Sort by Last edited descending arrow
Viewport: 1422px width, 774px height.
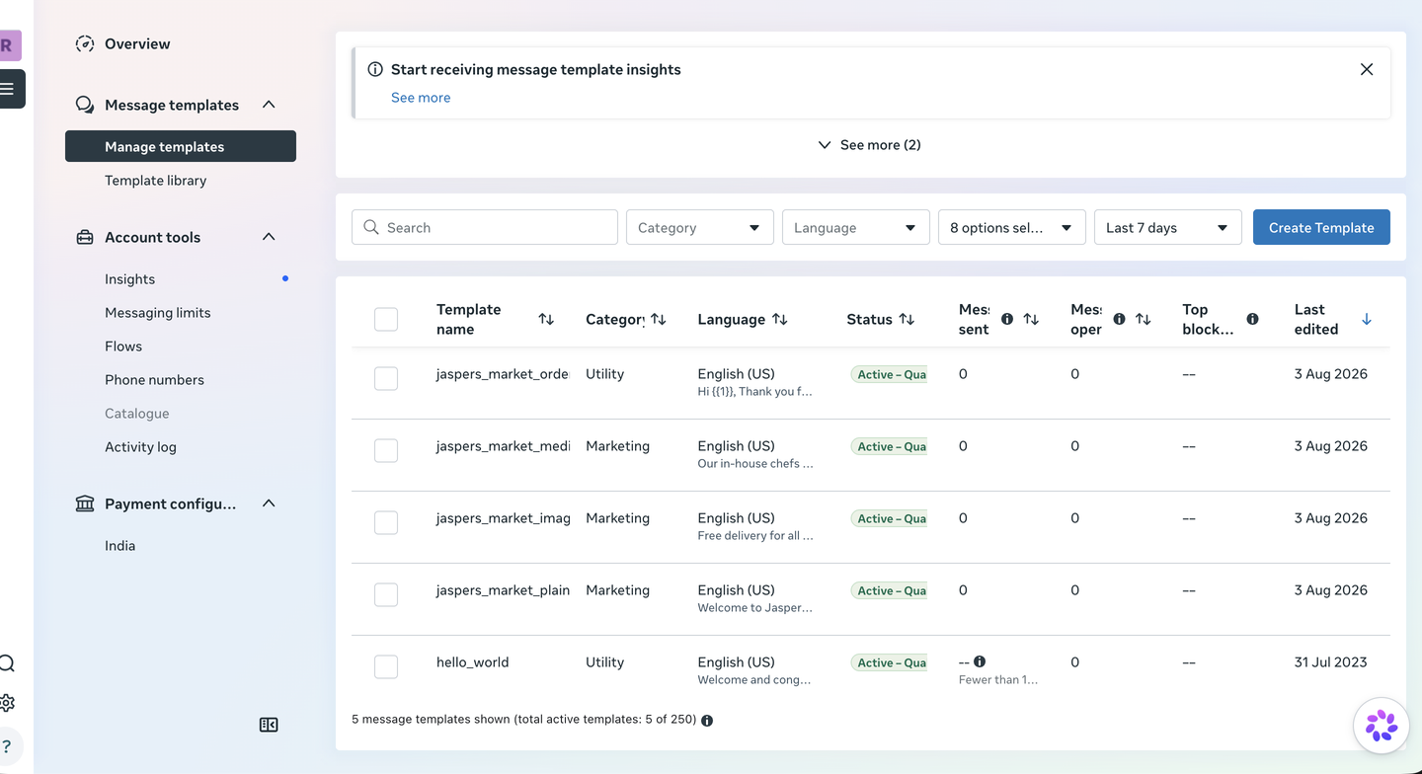[1367, 319]
